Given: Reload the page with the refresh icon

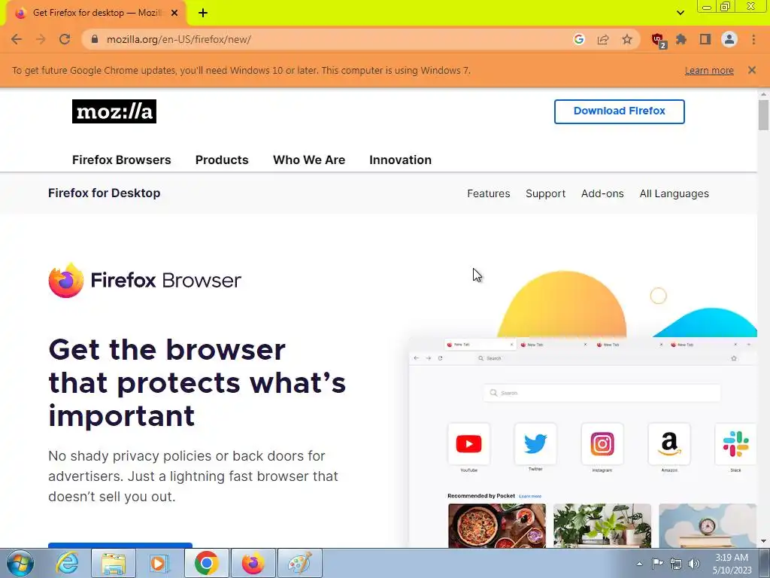Looking at the screenshot, I should tap(65, 39).
